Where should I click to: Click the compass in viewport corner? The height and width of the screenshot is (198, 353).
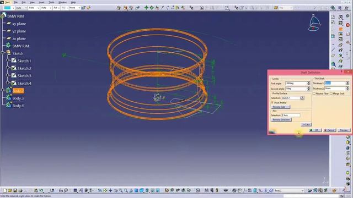pyautogui.click(x=314, y=23)
